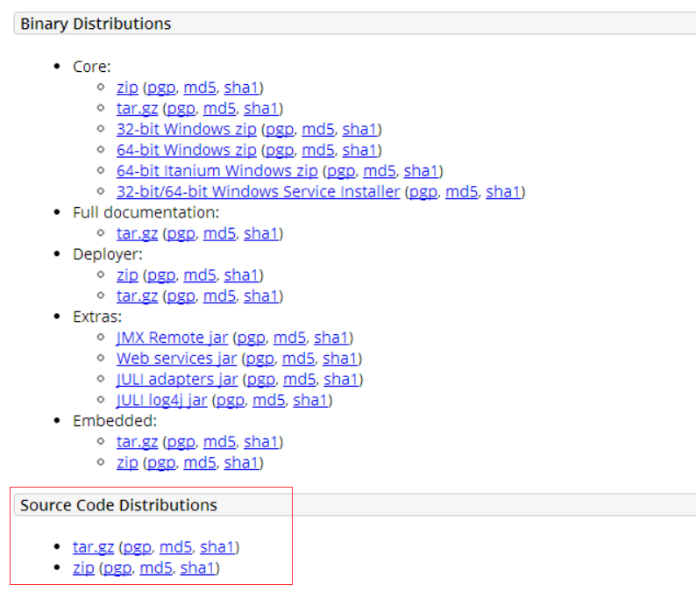Open md5 checksum for 64-bit Windows zip
Viewport: 696px width, 613px height.
[317, 150]
